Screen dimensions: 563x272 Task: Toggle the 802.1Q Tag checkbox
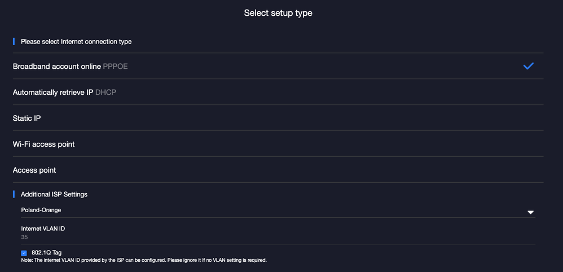(x=24, y=253)
